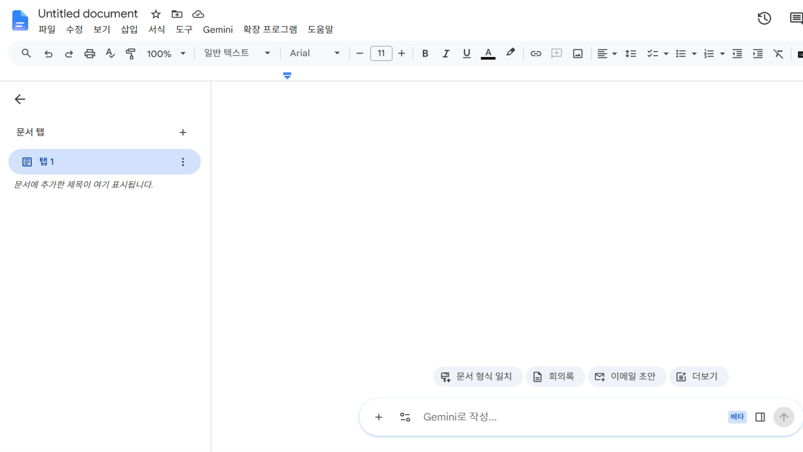Click the 베타 badge
This screenshot has height=452, width=803.
737,417
